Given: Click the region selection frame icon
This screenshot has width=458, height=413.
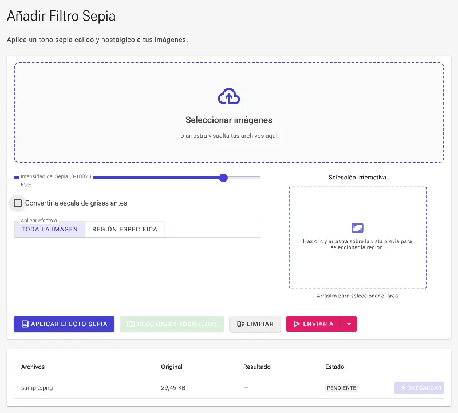Looking at the screenshot, I should [x=357, y=227].
